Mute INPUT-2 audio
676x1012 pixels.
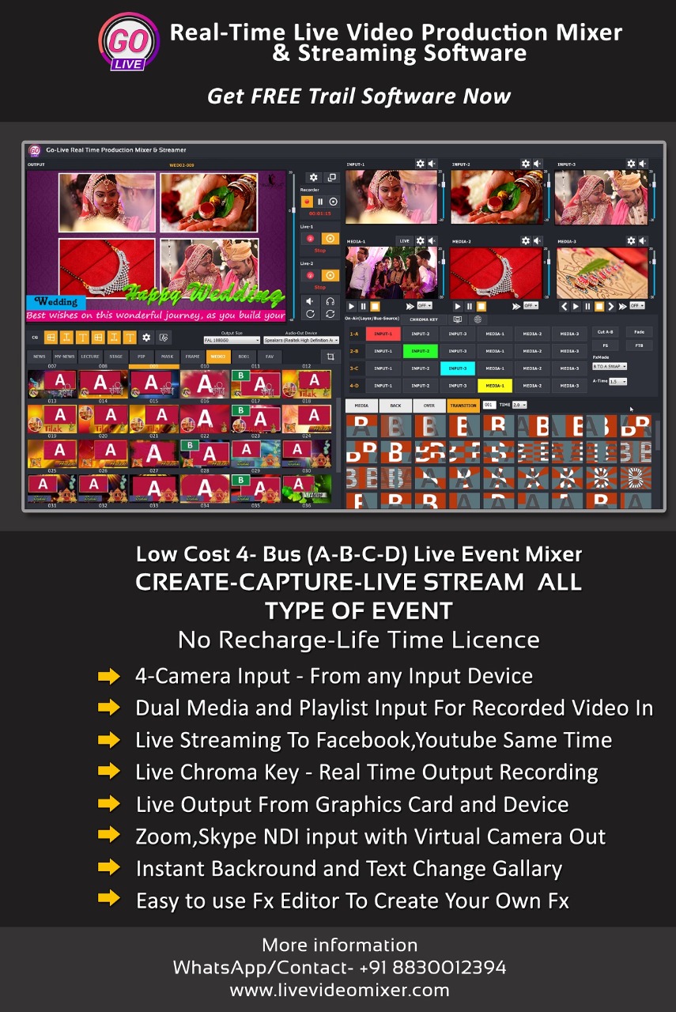[x=537, y=164]
